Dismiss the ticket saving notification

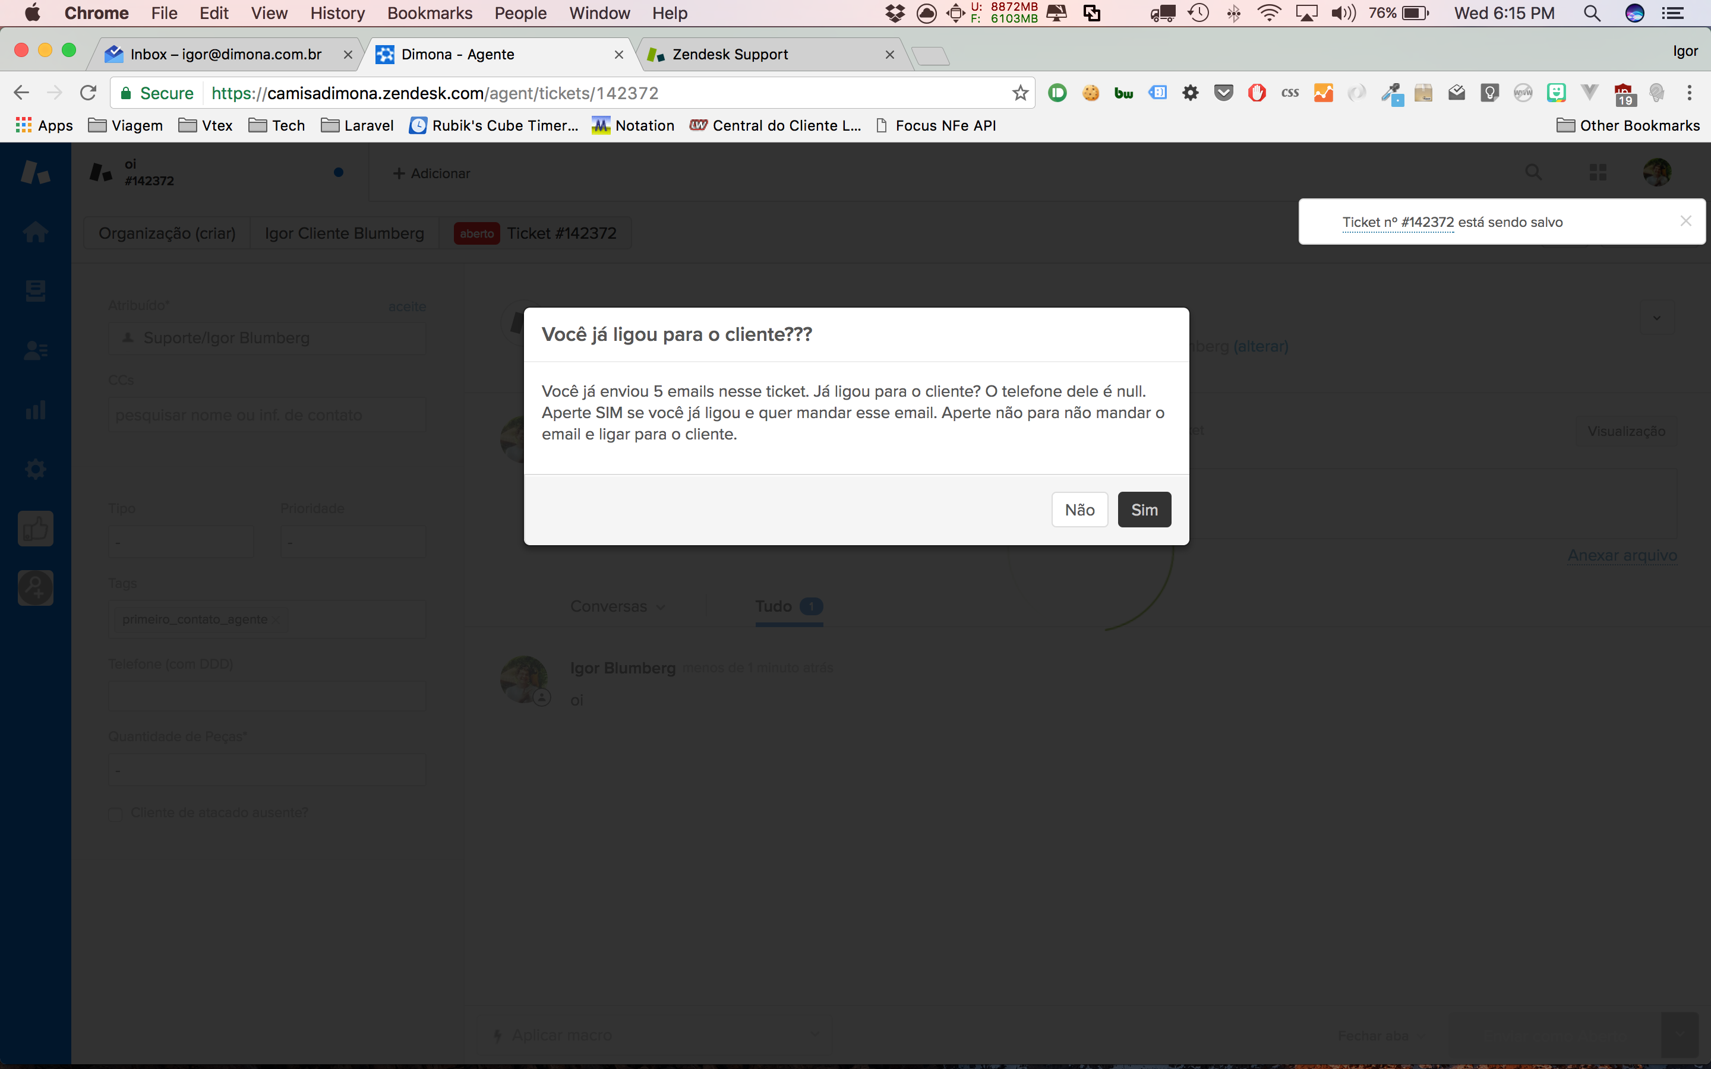click(1685, 222)
